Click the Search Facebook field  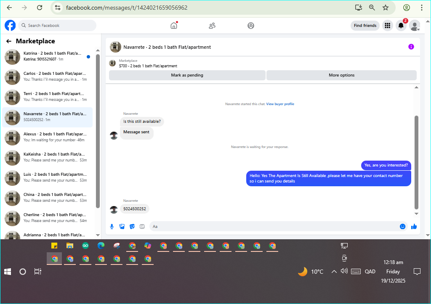[x=57, y=26]
